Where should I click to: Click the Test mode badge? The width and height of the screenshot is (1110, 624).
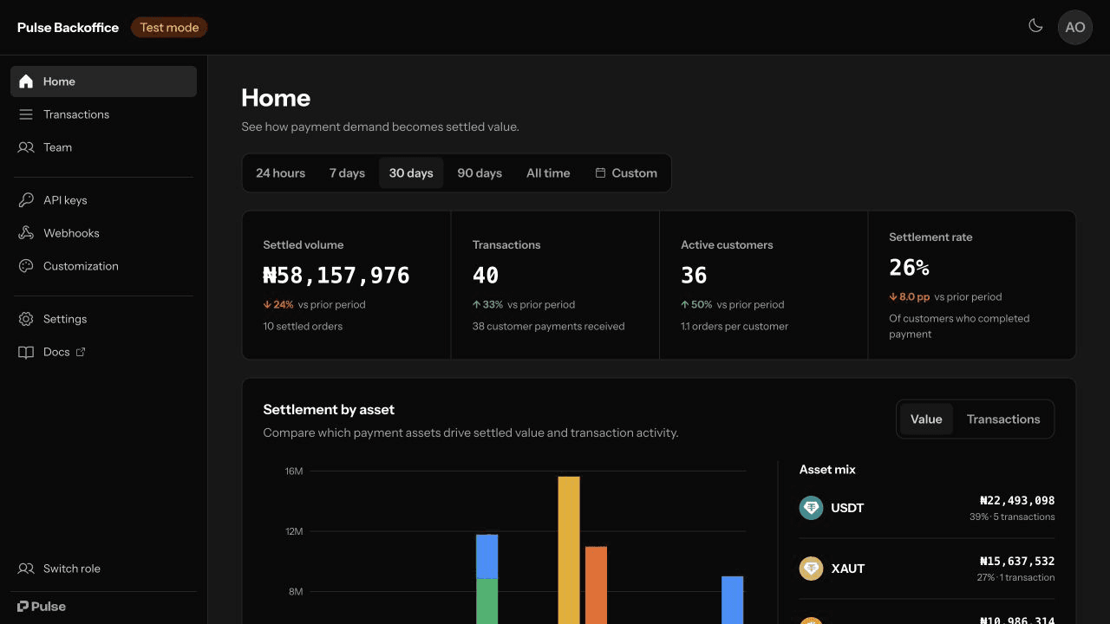point(169,27)
